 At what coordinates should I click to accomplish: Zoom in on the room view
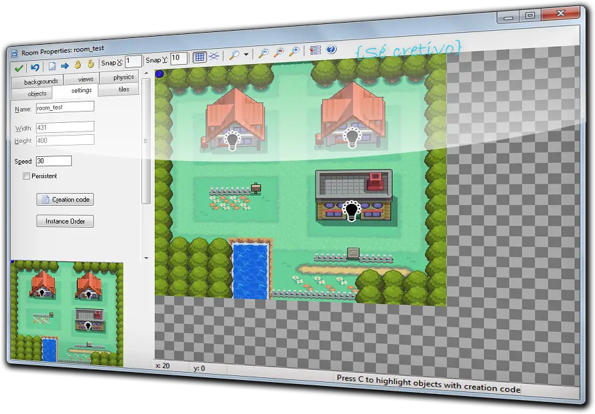(x=294, y=51)
